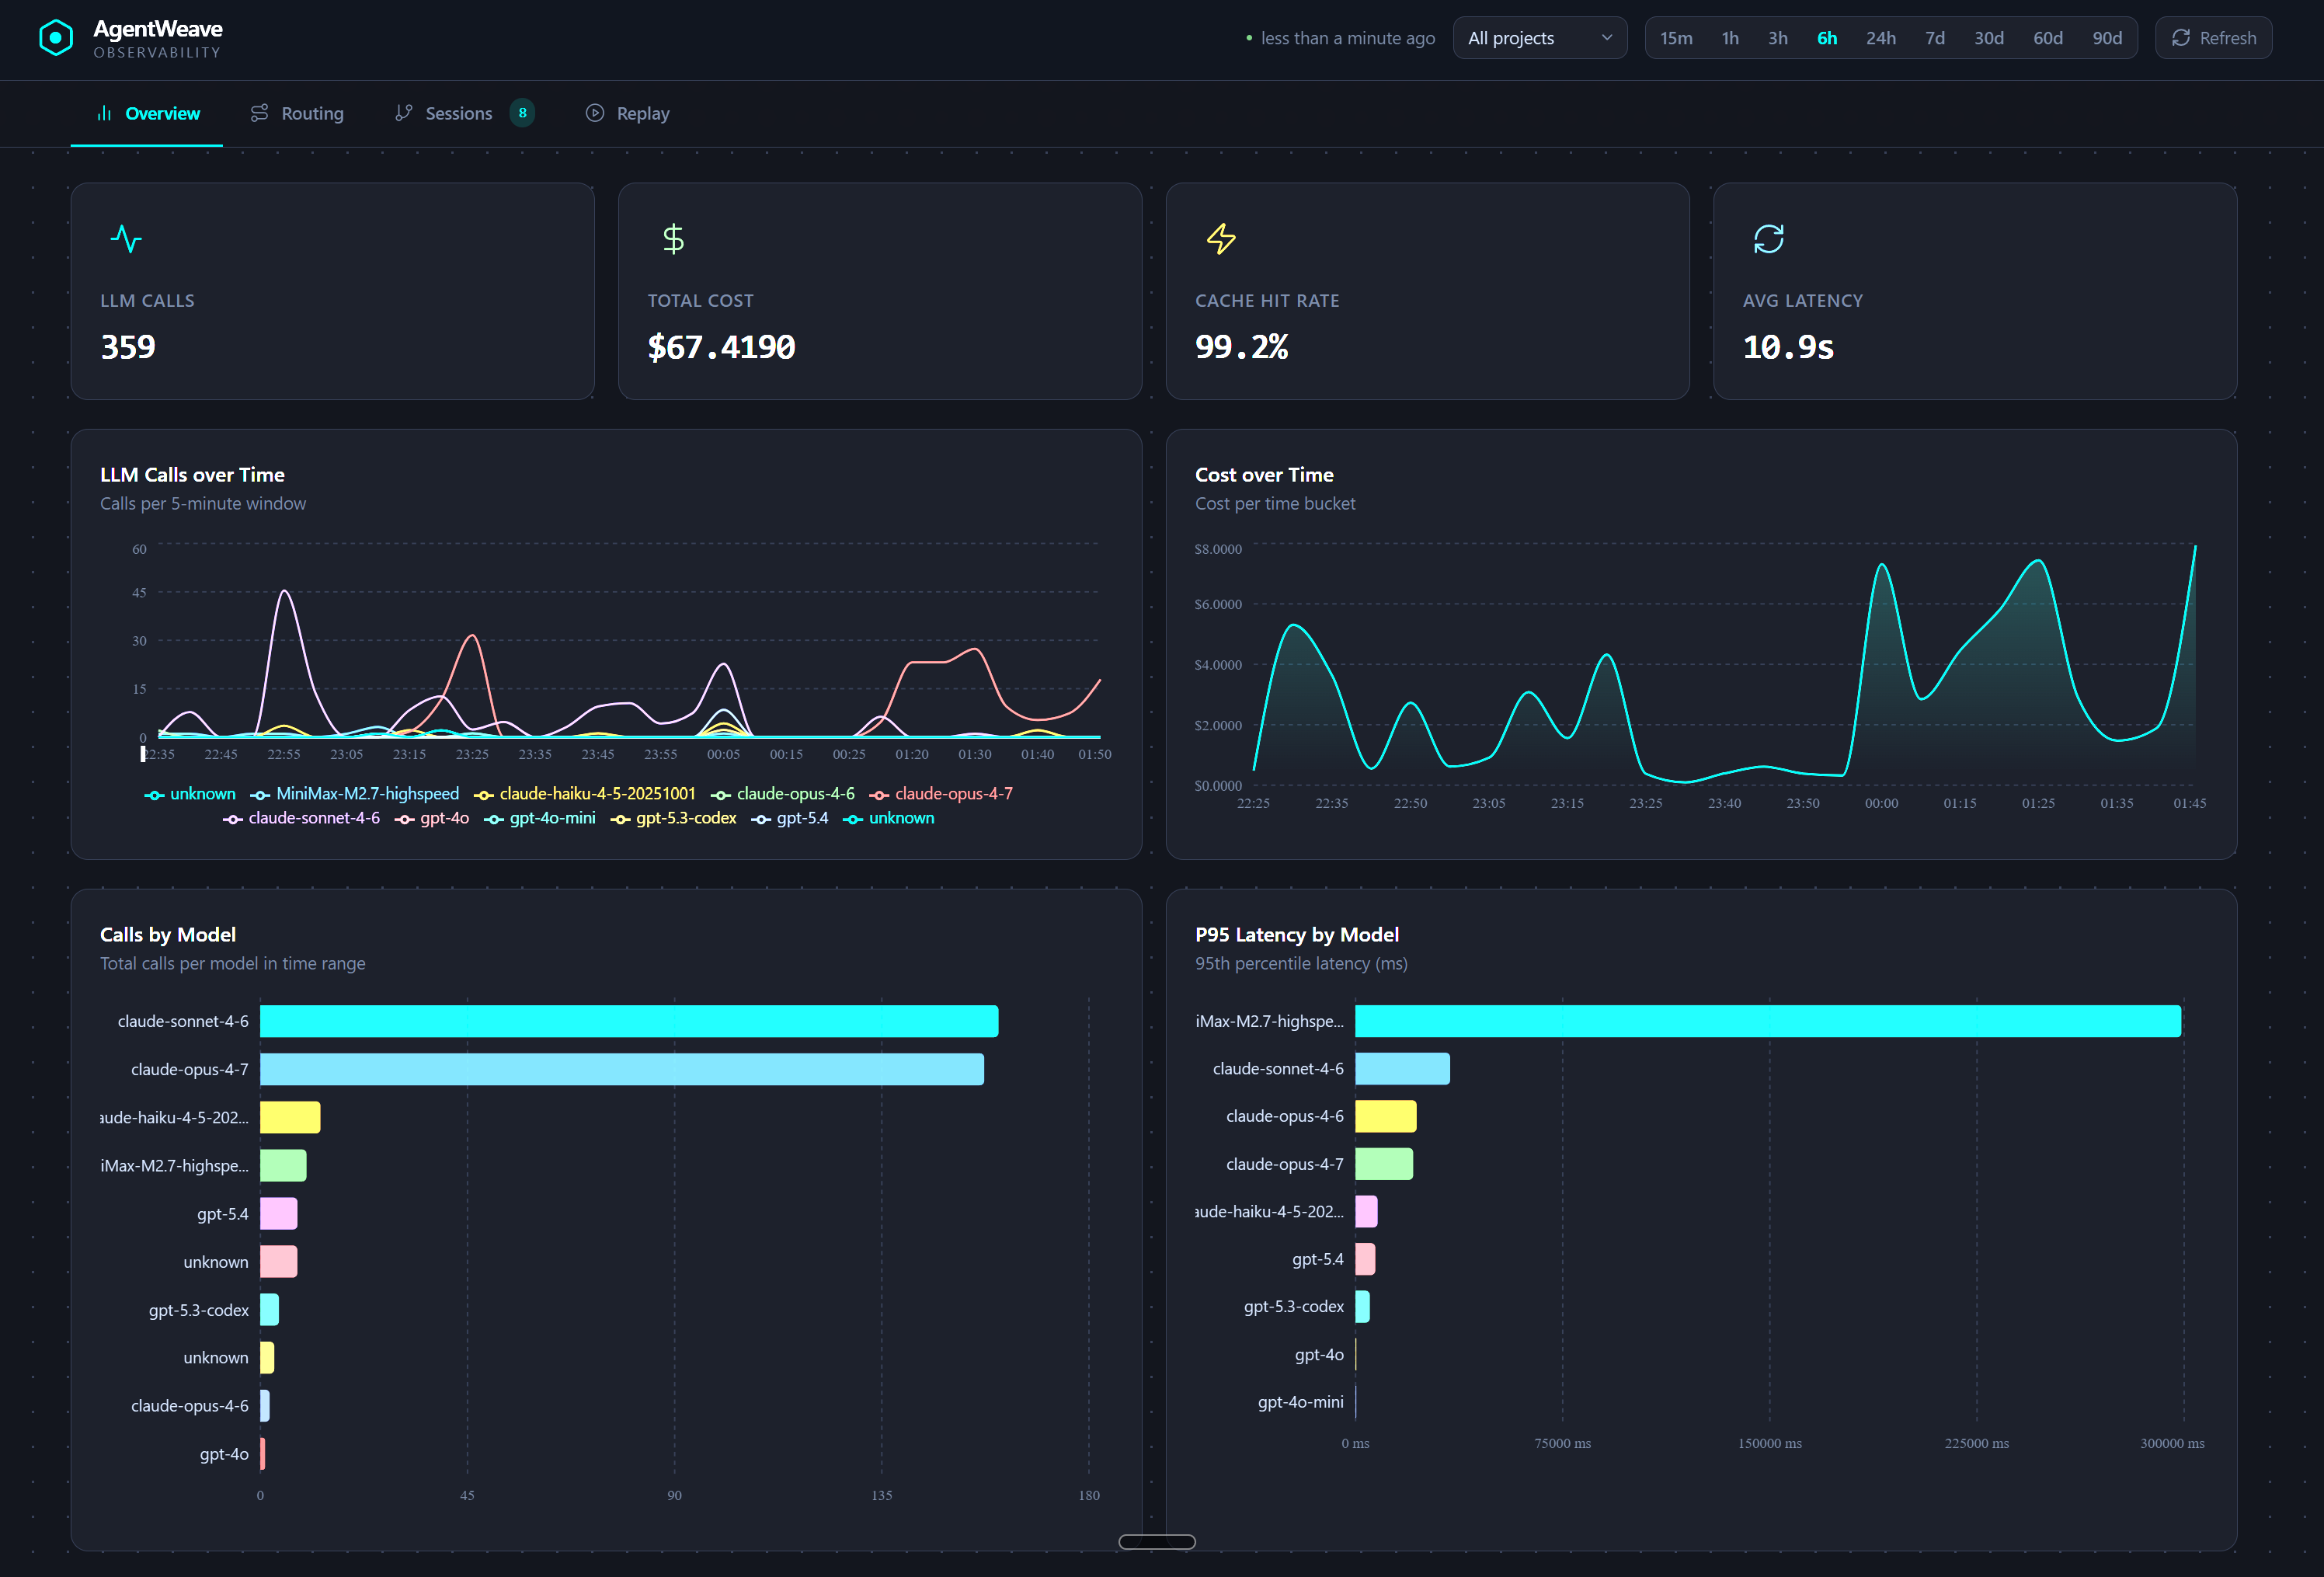The height and width of the screenshot is (1577, 2324).
Task: Choose the 90d time range
Action: [x=2107, y=38]
